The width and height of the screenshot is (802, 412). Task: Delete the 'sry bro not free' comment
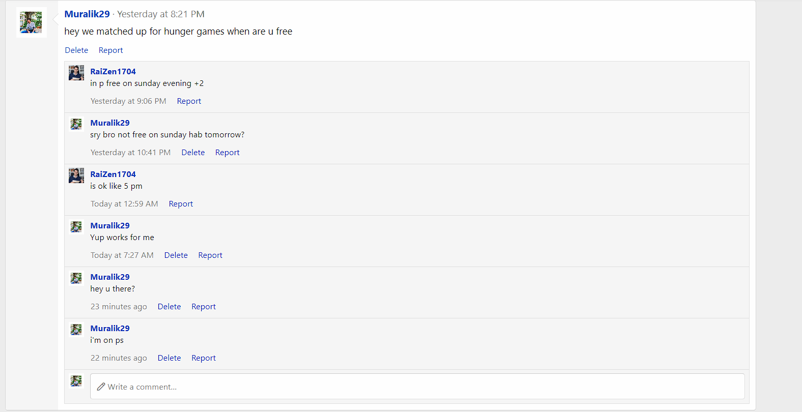tap(193, 153)
